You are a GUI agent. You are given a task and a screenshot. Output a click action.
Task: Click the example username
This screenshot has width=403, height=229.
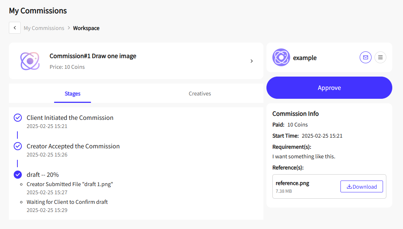(x=305, y=58)
